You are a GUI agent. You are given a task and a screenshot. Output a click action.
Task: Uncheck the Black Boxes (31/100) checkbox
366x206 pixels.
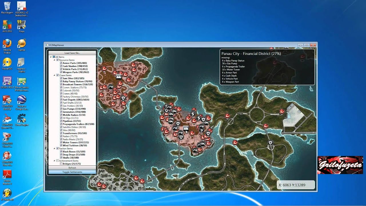pos(61,152)
